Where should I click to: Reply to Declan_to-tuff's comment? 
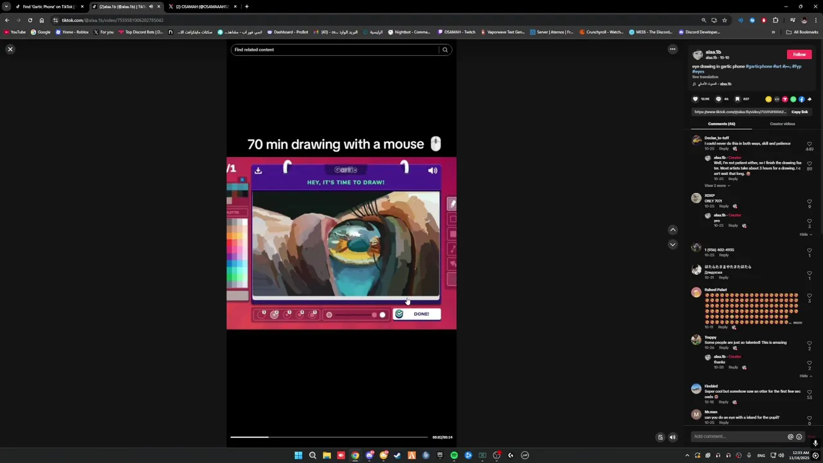pyautogui.click(x=724, y=149)
